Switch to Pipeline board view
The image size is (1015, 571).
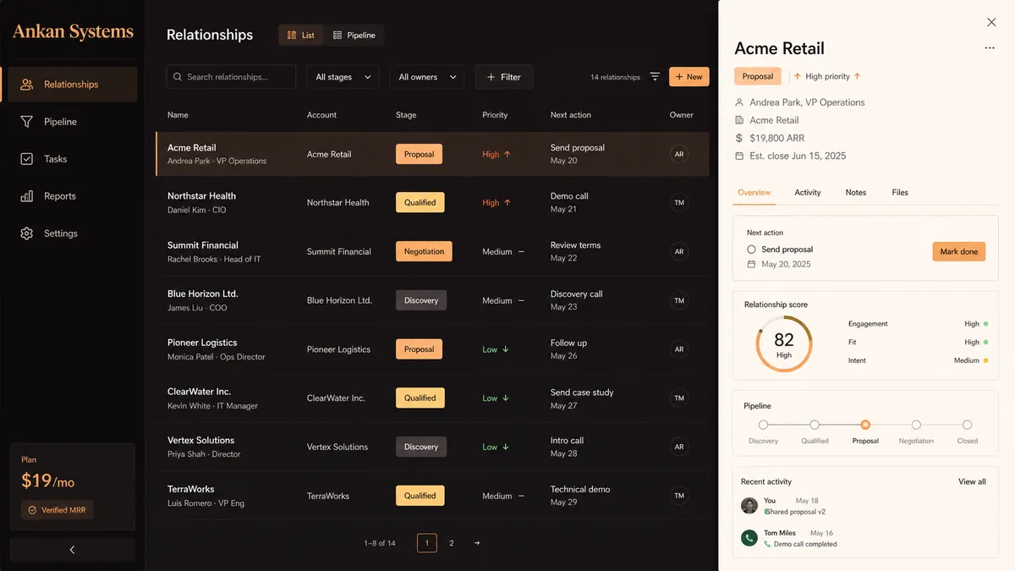(x=354, y=36)
